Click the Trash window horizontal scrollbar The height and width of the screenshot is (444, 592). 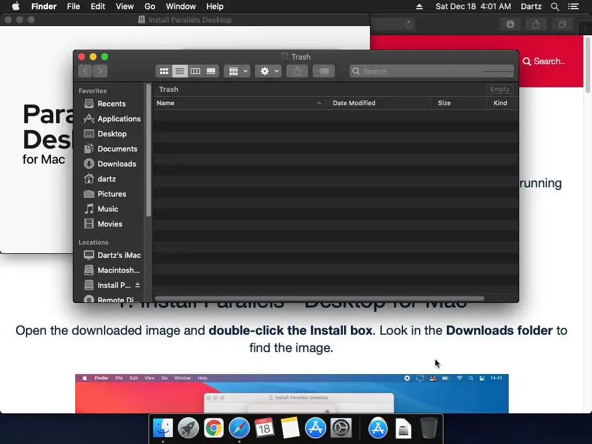pos(319,298)
